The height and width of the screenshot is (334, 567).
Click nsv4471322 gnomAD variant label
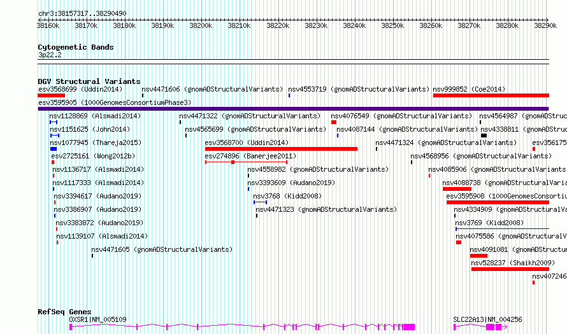click(x=250, y=116)
